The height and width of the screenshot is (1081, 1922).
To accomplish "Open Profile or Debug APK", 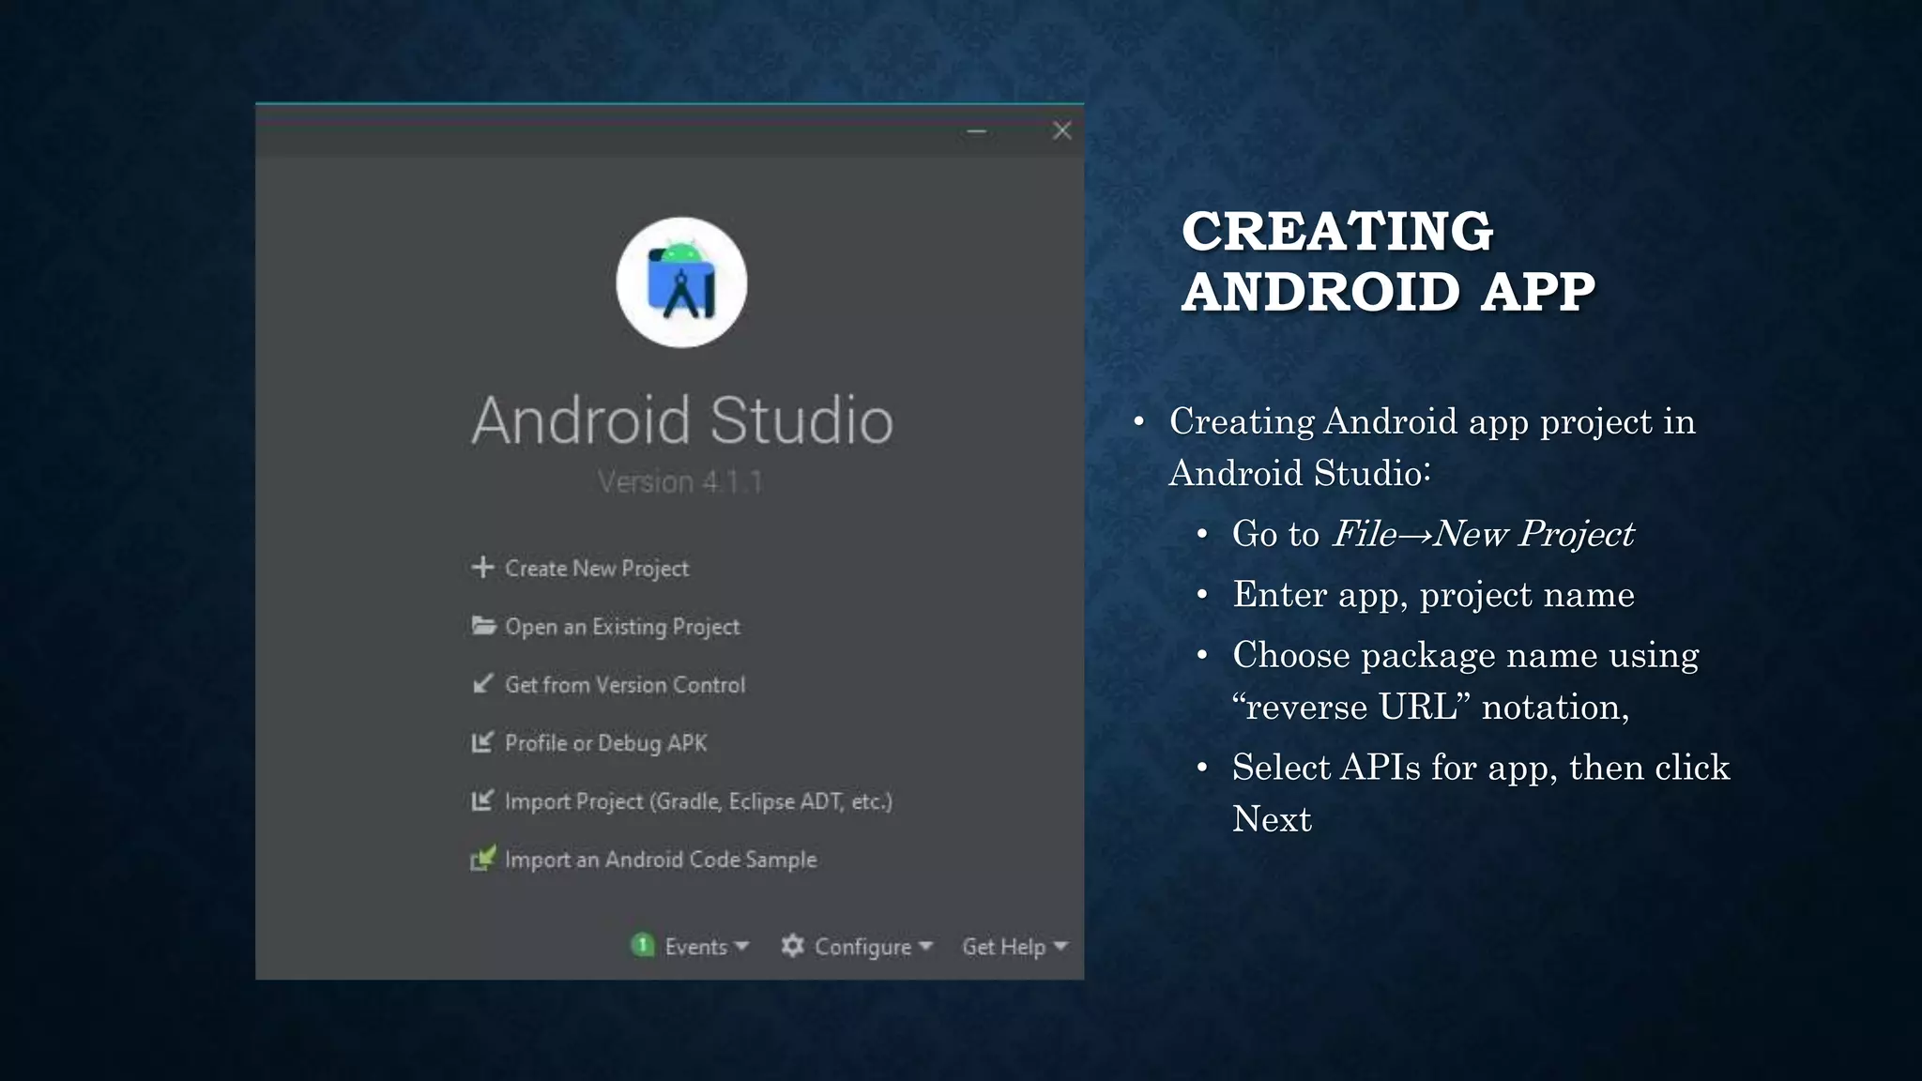I will click(605, 742).
